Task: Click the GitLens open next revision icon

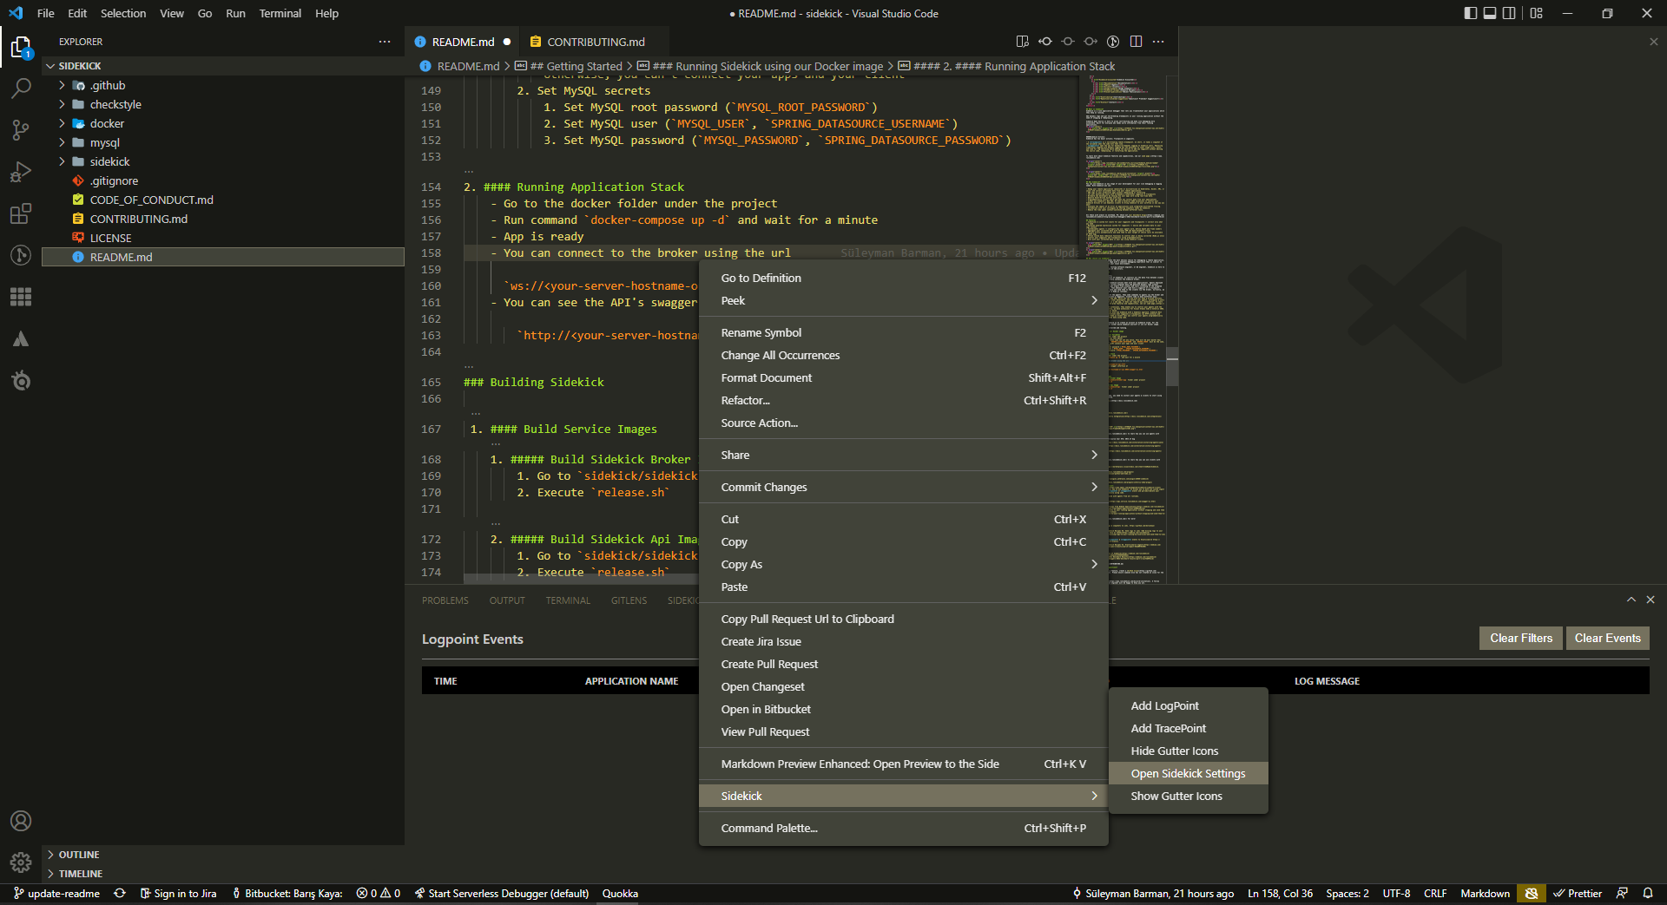Action: click(x=1090, y=42)
